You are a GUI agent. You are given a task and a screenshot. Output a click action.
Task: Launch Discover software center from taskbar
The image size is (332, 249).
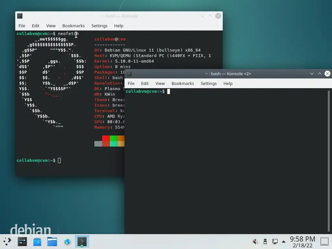coord(37,242)
